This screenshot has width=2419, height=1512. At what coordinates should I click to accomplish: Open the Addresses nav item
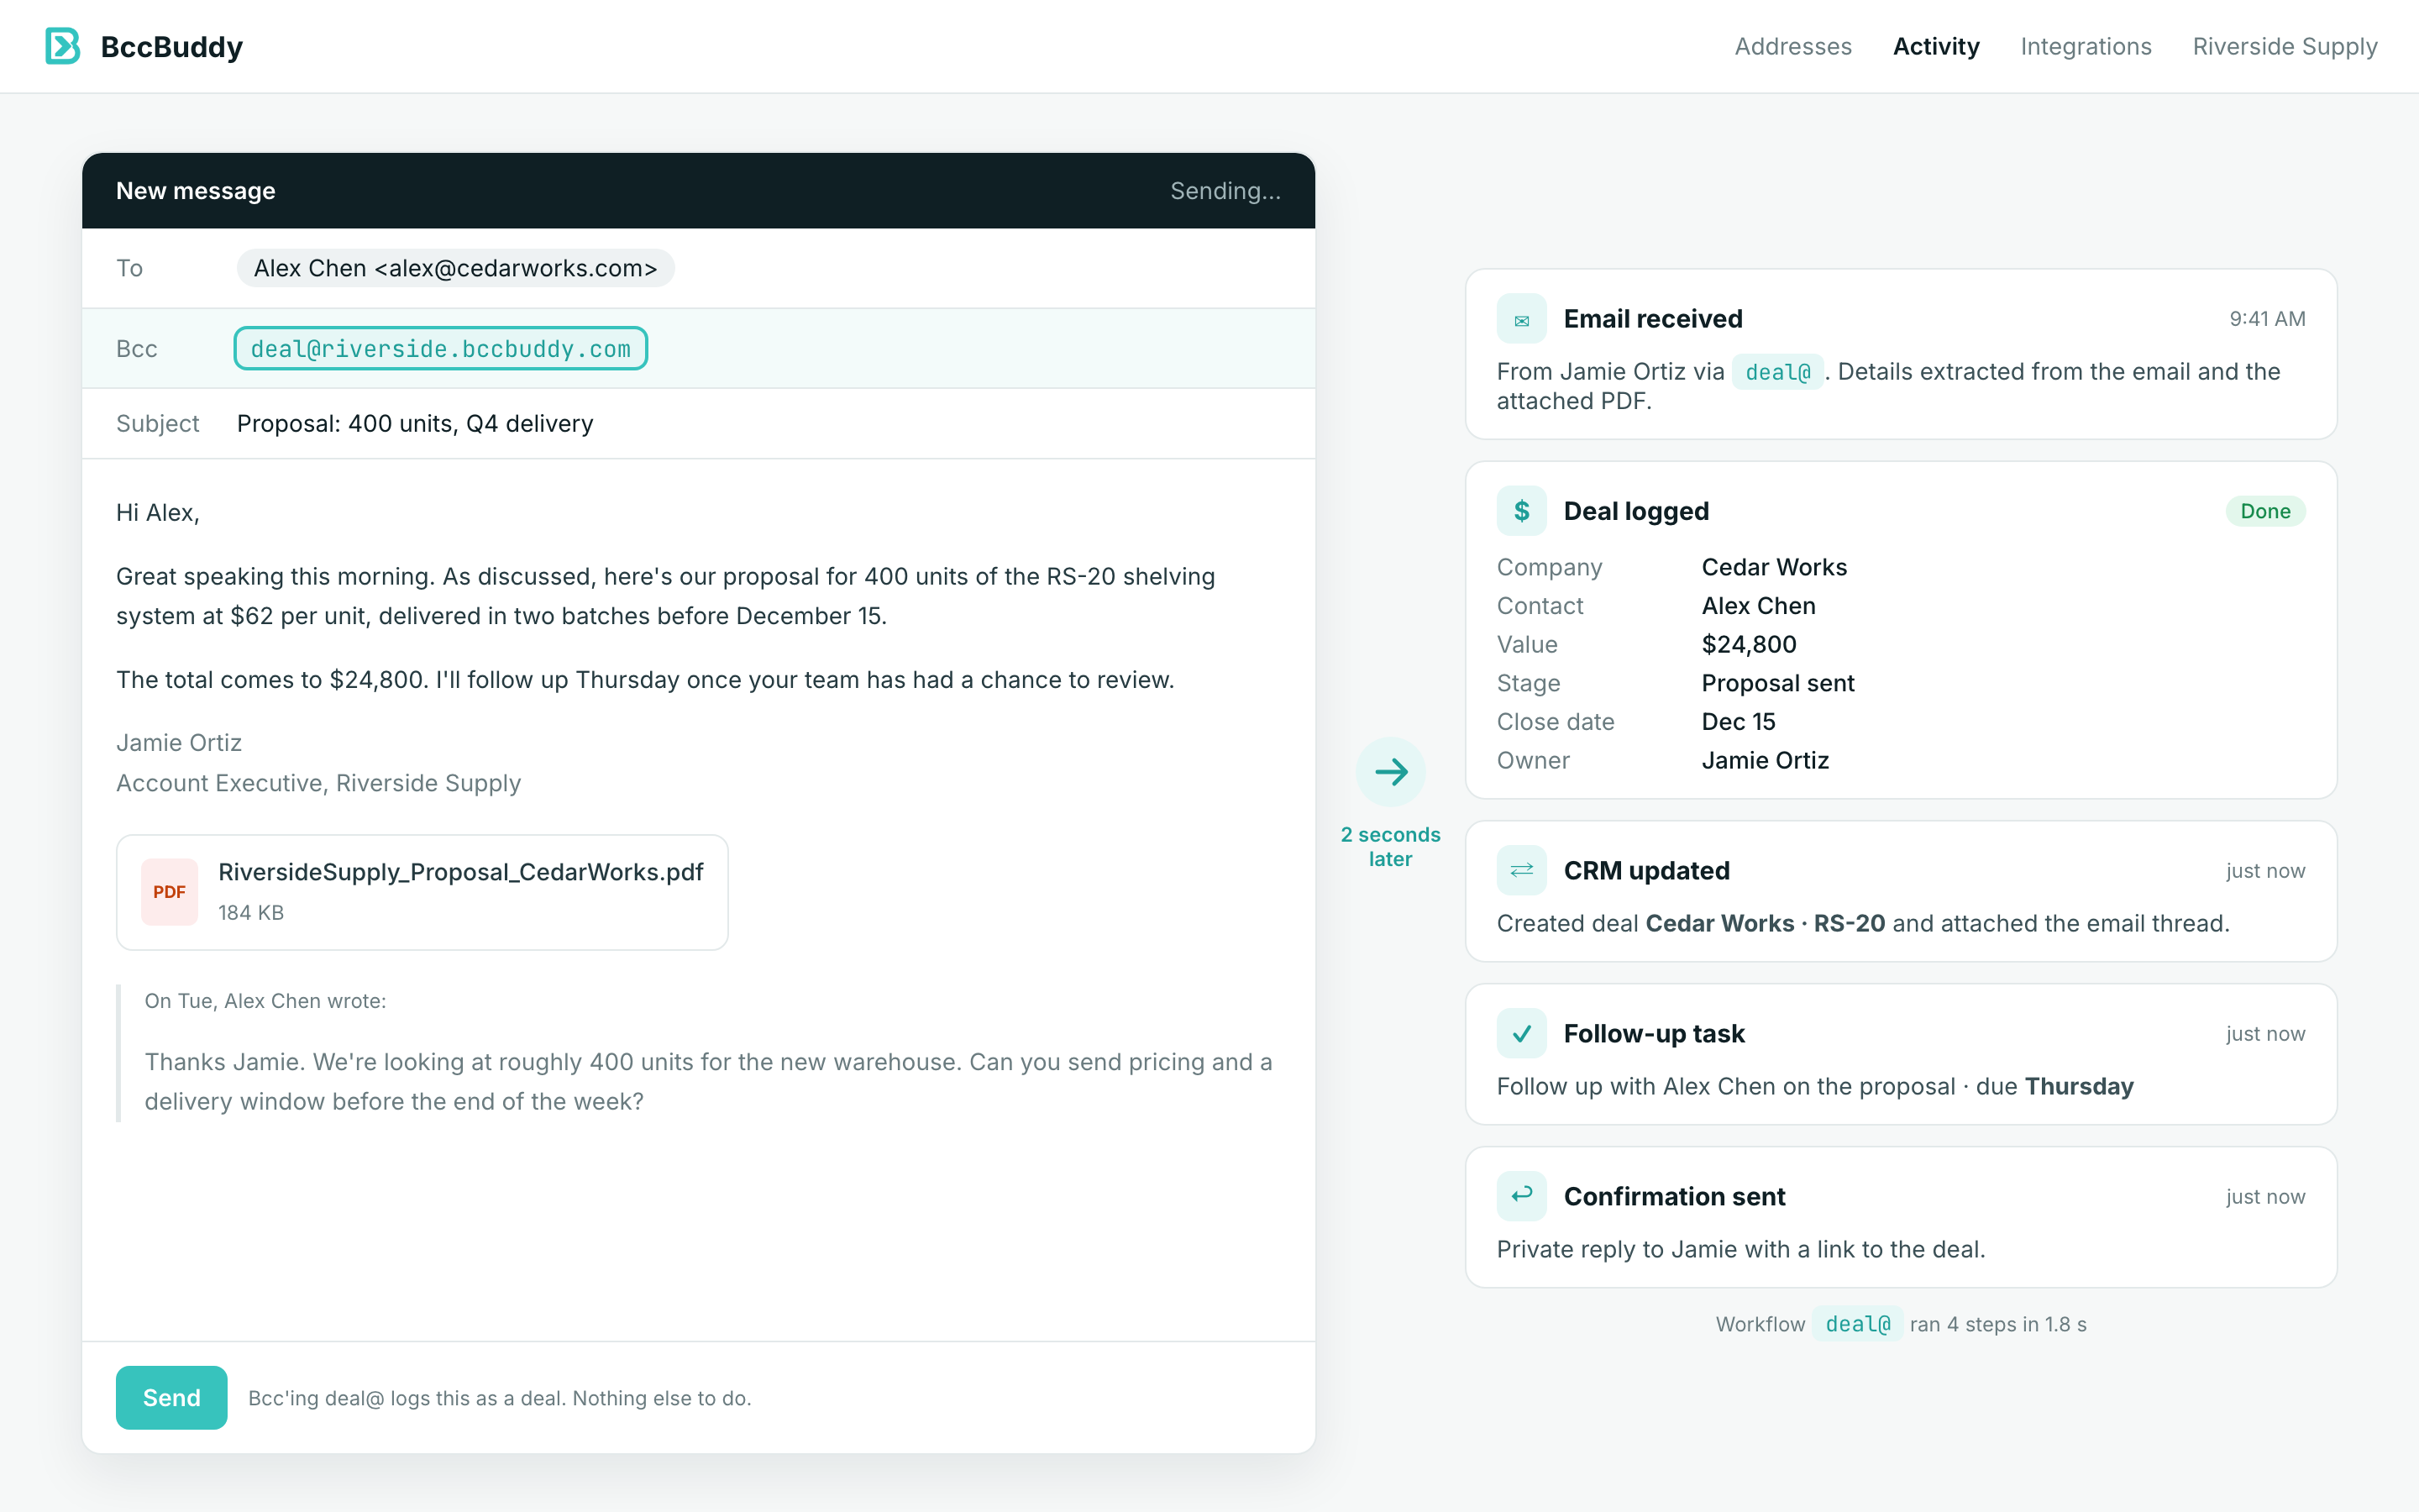point(1793,46)
